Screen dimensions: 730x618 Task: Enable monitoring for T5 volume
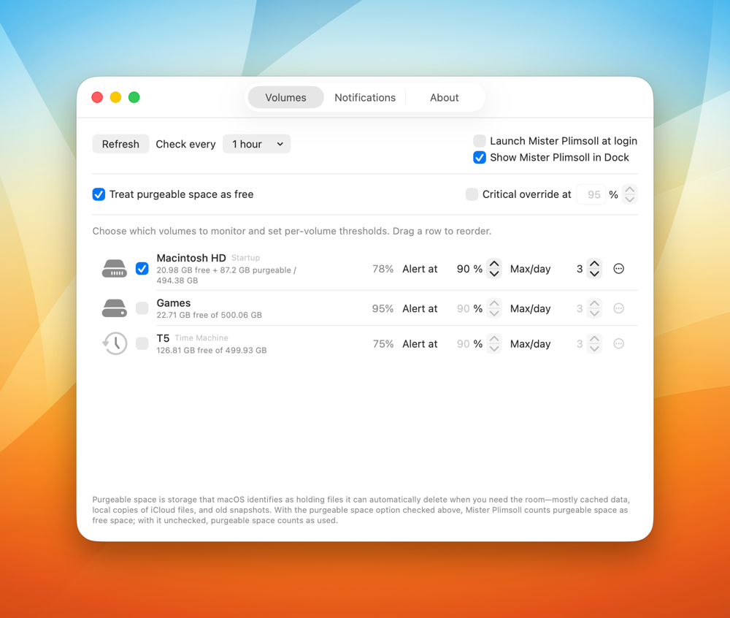[142, 343]
